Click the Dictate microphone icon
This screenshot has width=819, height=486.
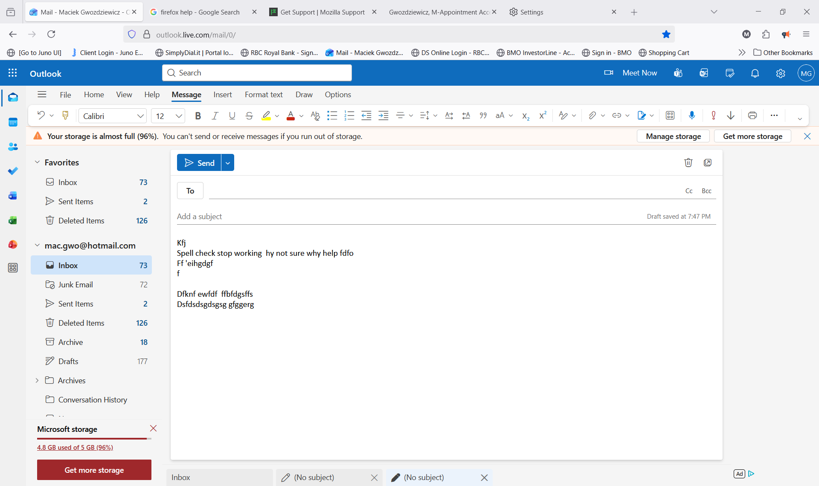point(692,116)
